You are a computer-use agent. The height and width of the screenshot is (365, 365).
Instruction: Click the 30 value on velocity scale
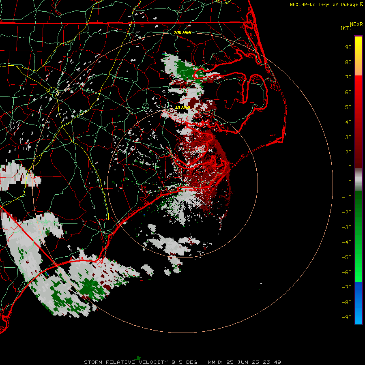pyautogui.click(x=348, y=137)
